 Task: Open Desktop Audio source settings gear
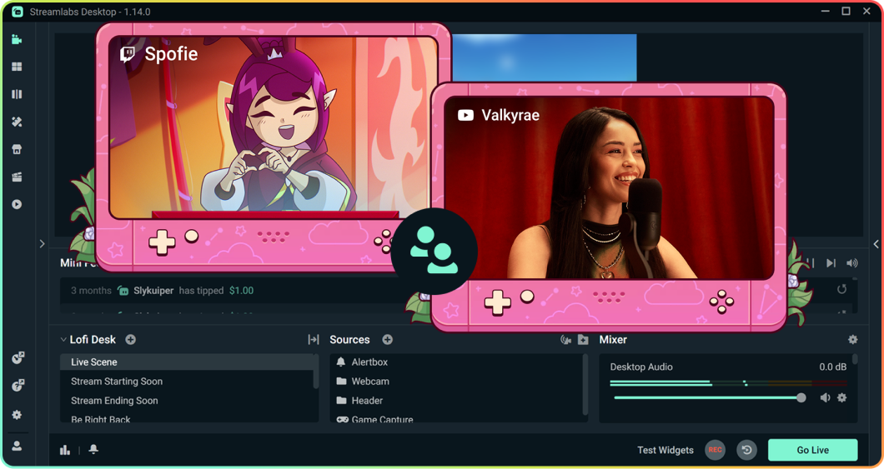(841, 397)
